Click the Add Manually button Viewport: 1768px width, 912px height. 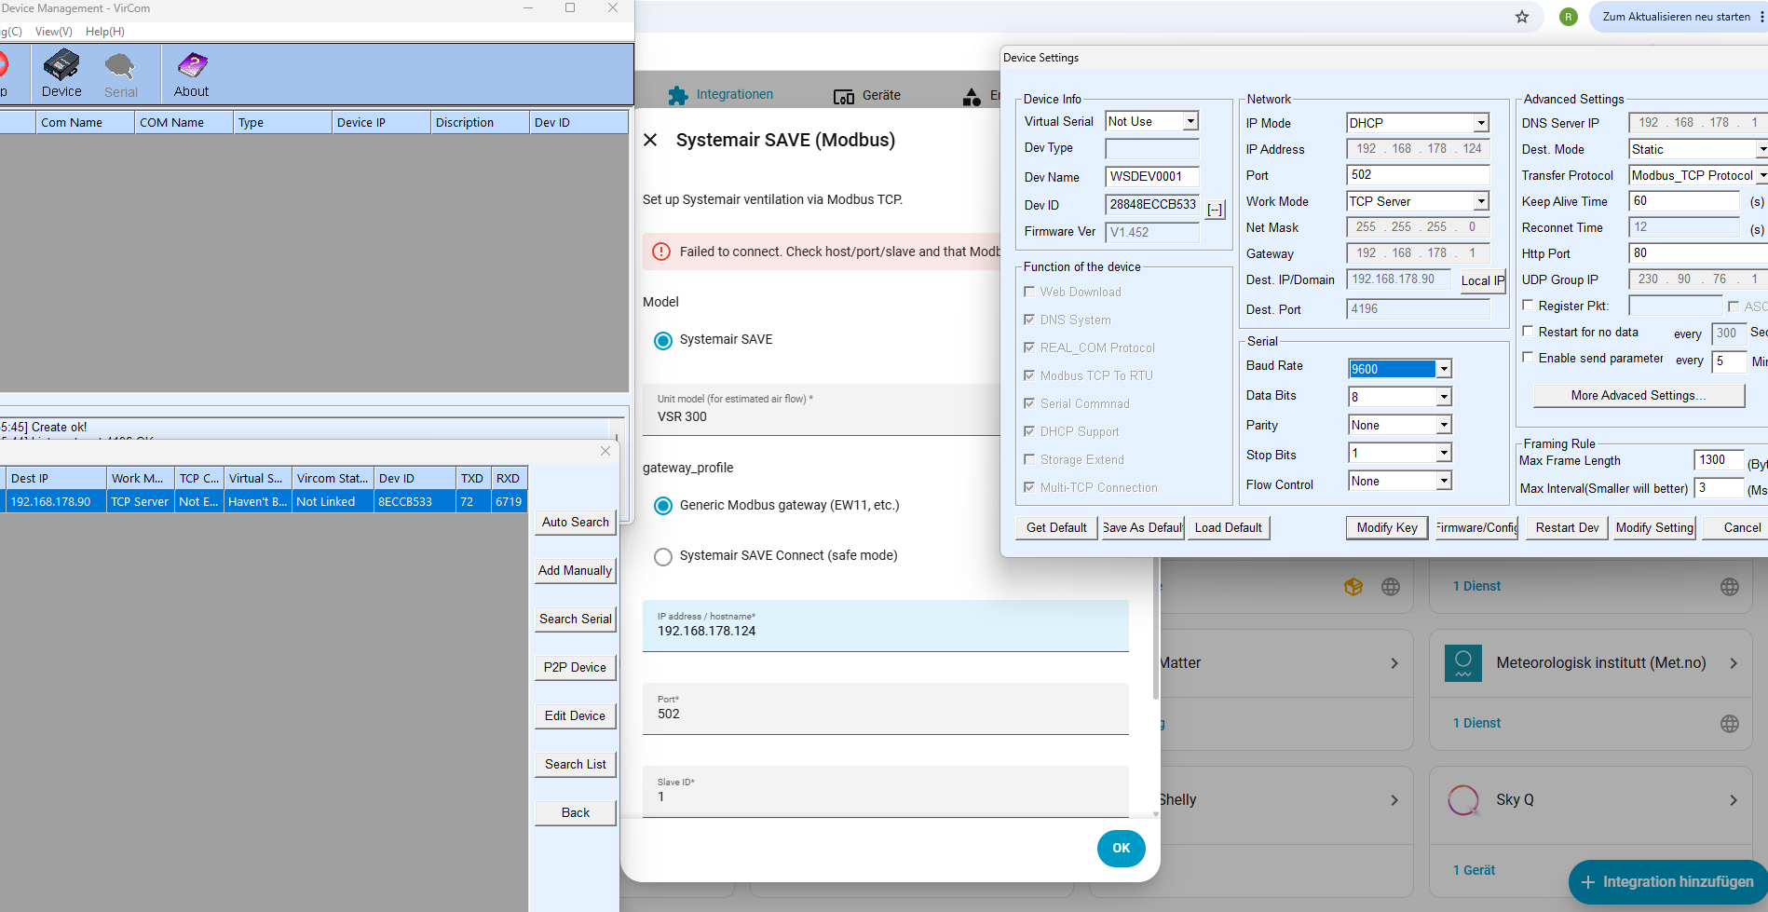(x=576, y=571)
